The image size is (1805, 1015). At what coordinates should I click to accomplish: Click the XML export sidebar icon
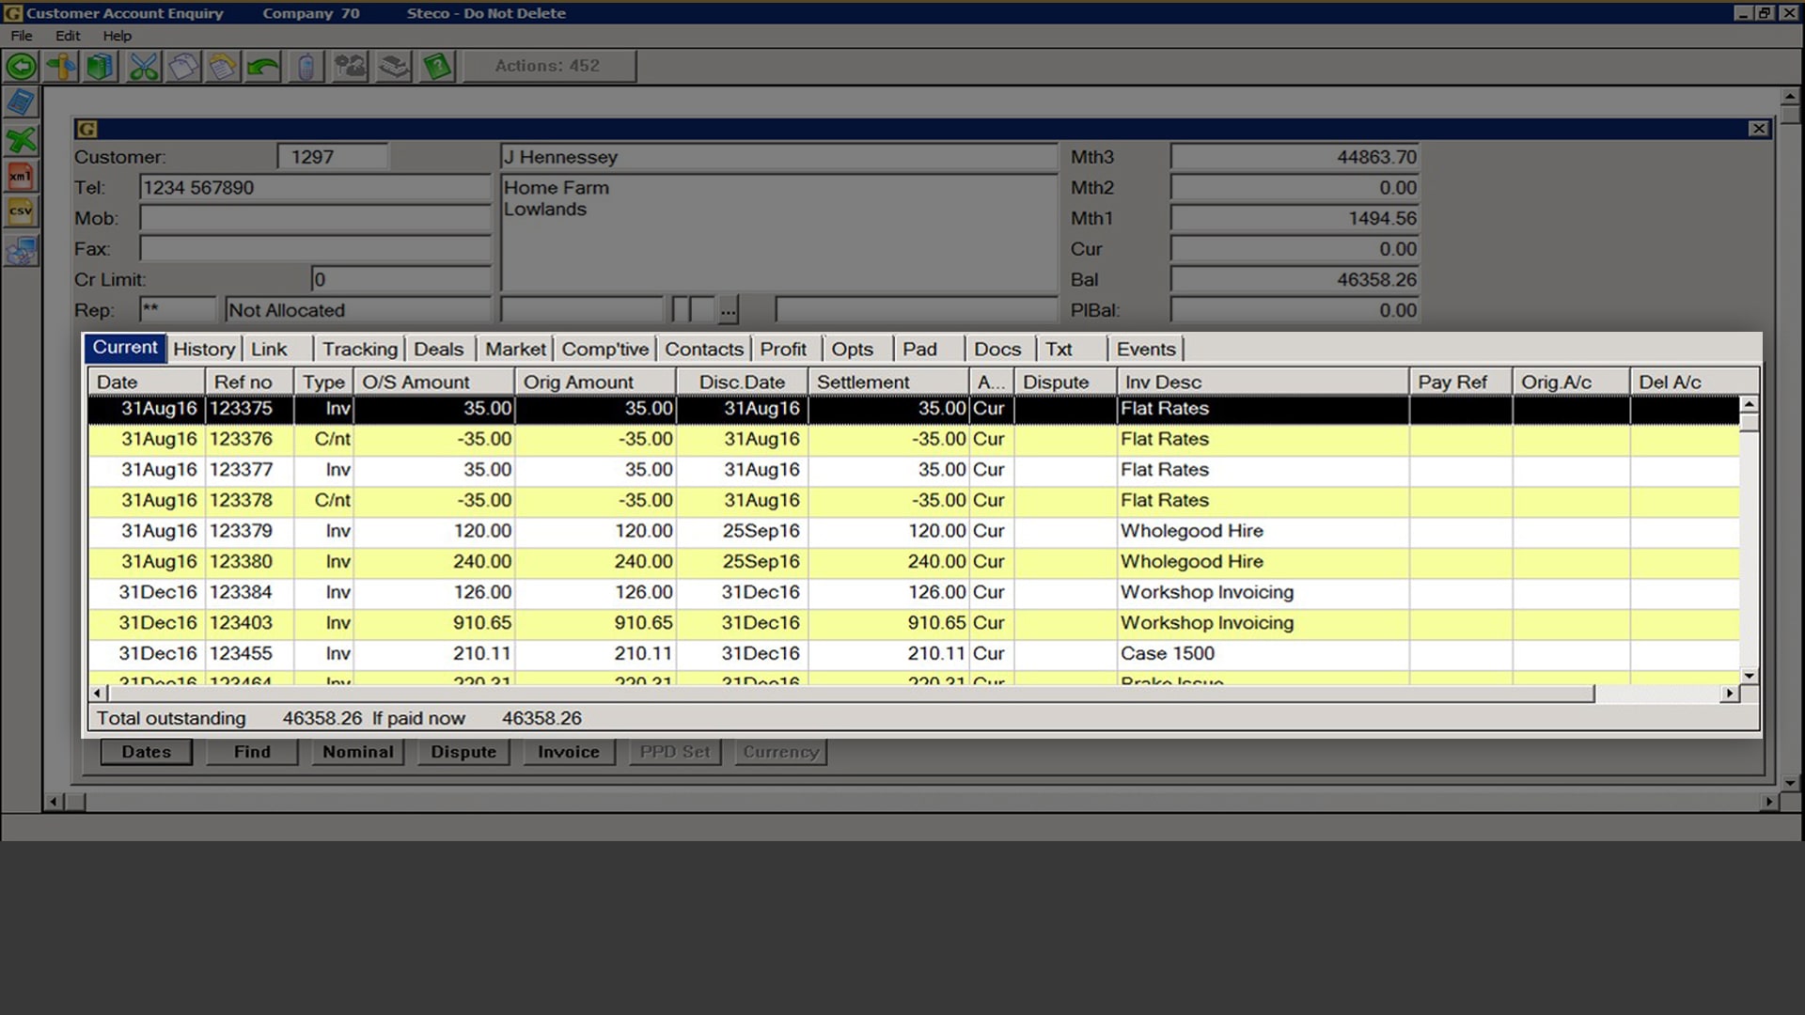pyautogui.click(x=20, y=176)
